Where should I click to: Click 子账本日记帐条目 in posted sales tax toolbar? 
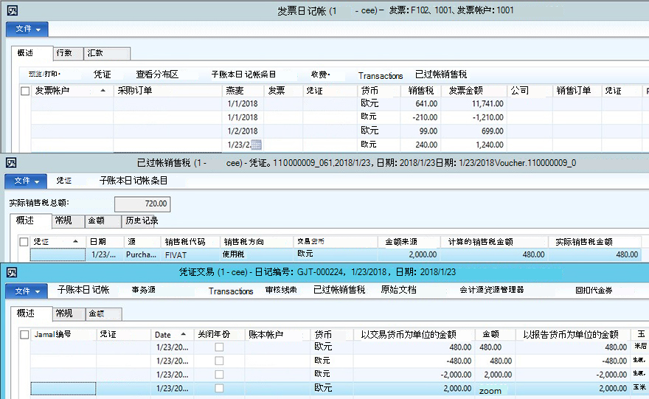pos(133,181)
